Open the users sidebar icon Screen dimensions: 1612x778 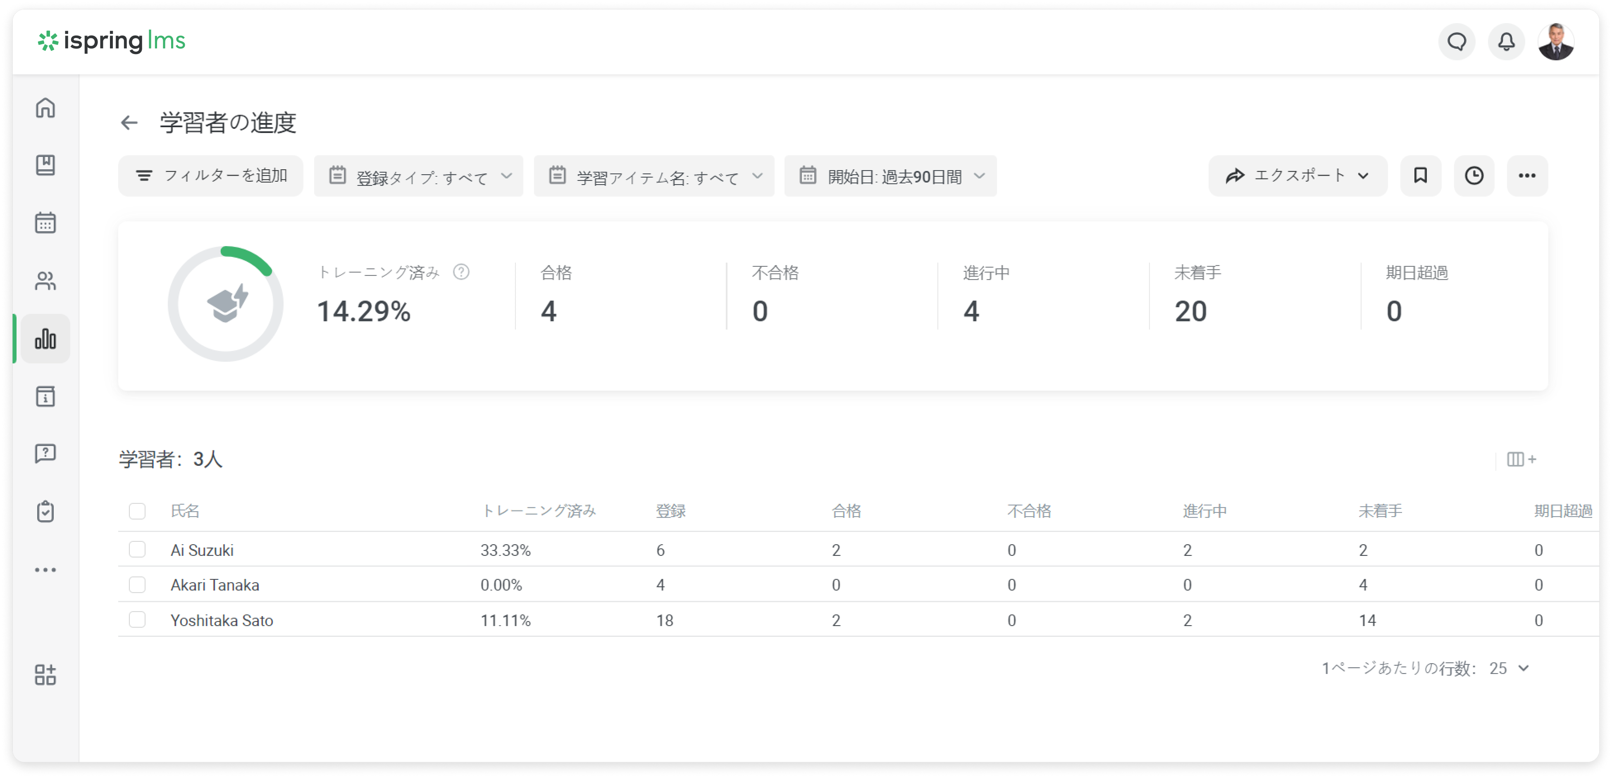click(x=45, y=281)
